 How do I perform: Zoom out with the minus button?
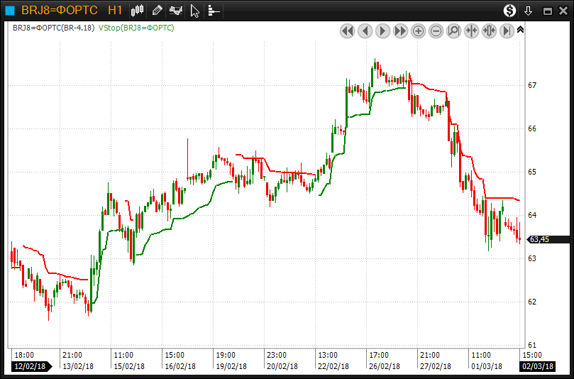pyautogui.click(x=436, y=31)
